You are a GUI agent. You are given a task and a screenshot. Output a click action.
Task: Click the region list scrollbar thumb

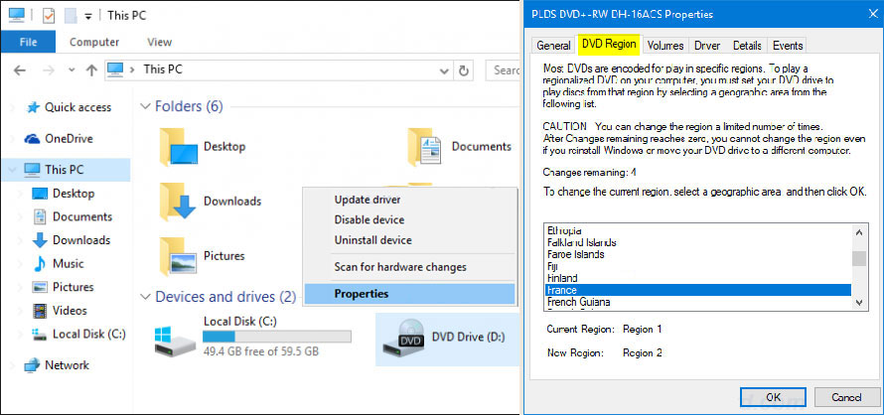pyautogui.click(x=858, y=258)
